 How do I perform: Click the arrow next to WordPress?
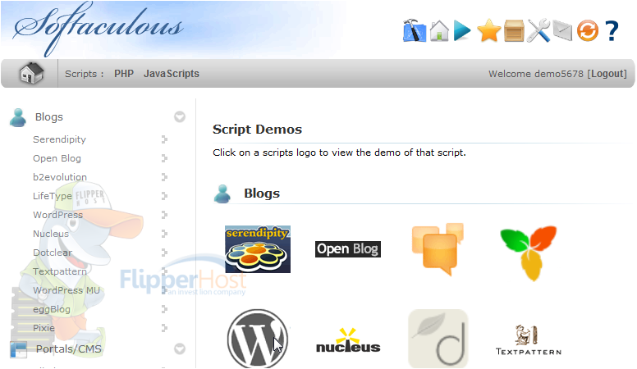[x=164, y=215]
